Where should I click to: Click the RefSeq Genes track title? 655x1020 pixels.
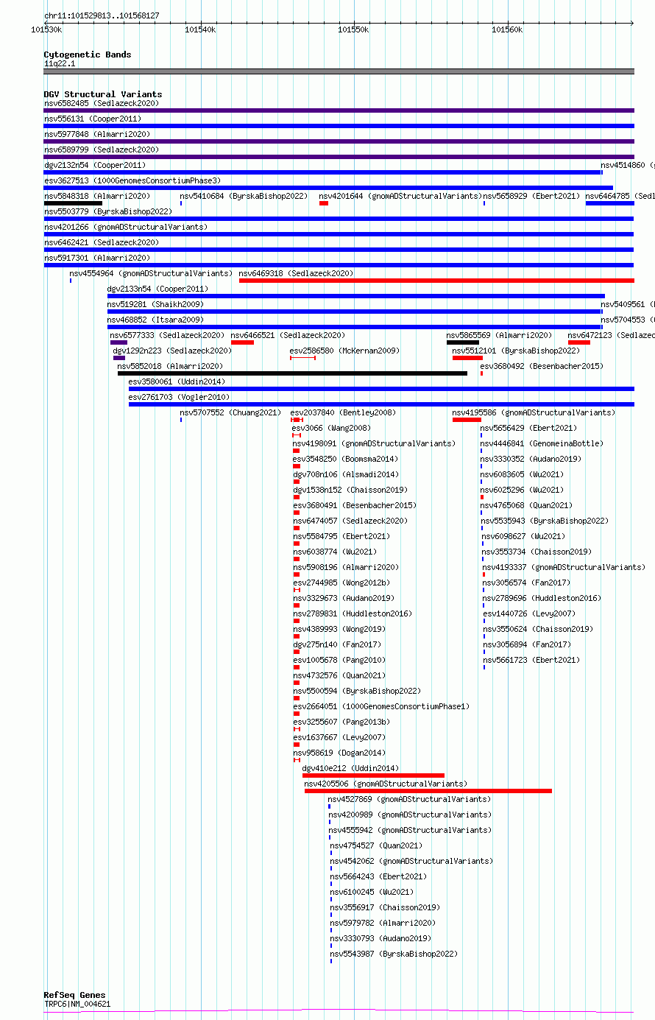point(74,995)
